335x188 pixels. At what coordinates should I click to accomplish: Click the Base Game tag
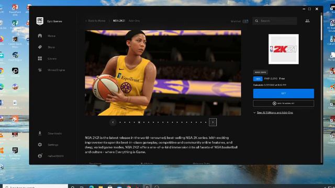[x=261, y=72]
